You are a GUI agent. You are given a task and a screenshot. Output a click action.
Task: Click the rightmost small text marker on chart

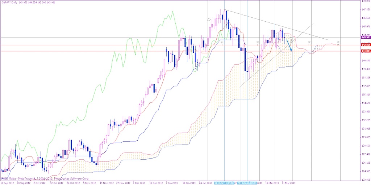point(338,43)
